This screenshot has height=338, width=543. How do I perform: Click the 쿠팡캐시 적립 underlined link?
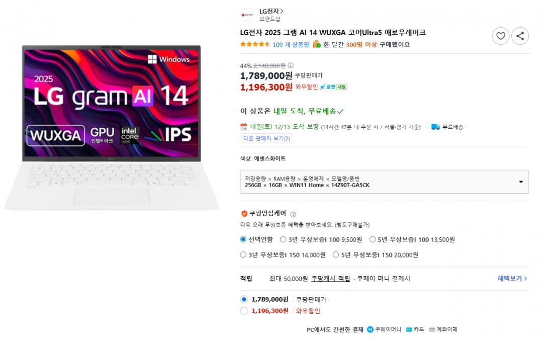pos(331,279)
